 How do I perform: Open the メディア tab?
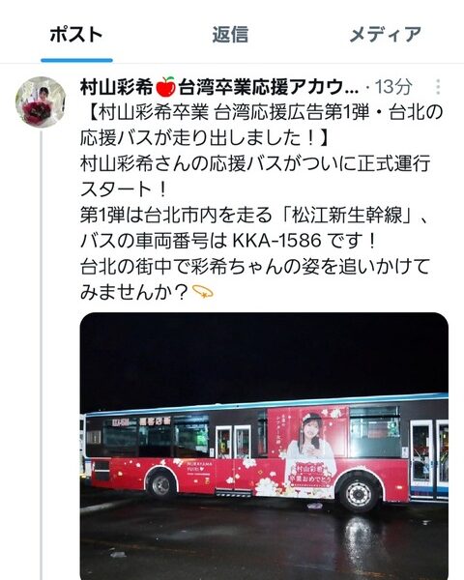[x=385, y=35]
